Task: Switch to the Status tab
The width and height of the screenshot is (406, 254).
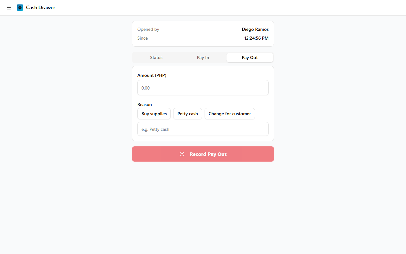Action: (x=156, y=57)
